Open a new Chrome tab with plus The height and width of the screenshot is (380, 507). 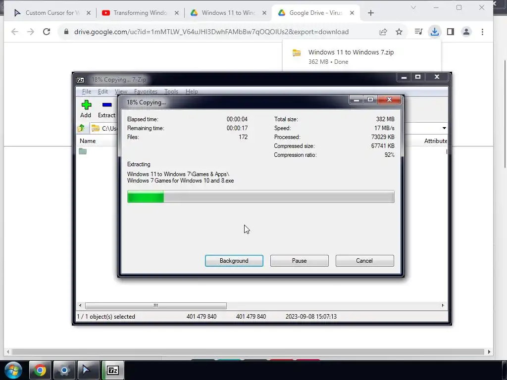point(371,13)
